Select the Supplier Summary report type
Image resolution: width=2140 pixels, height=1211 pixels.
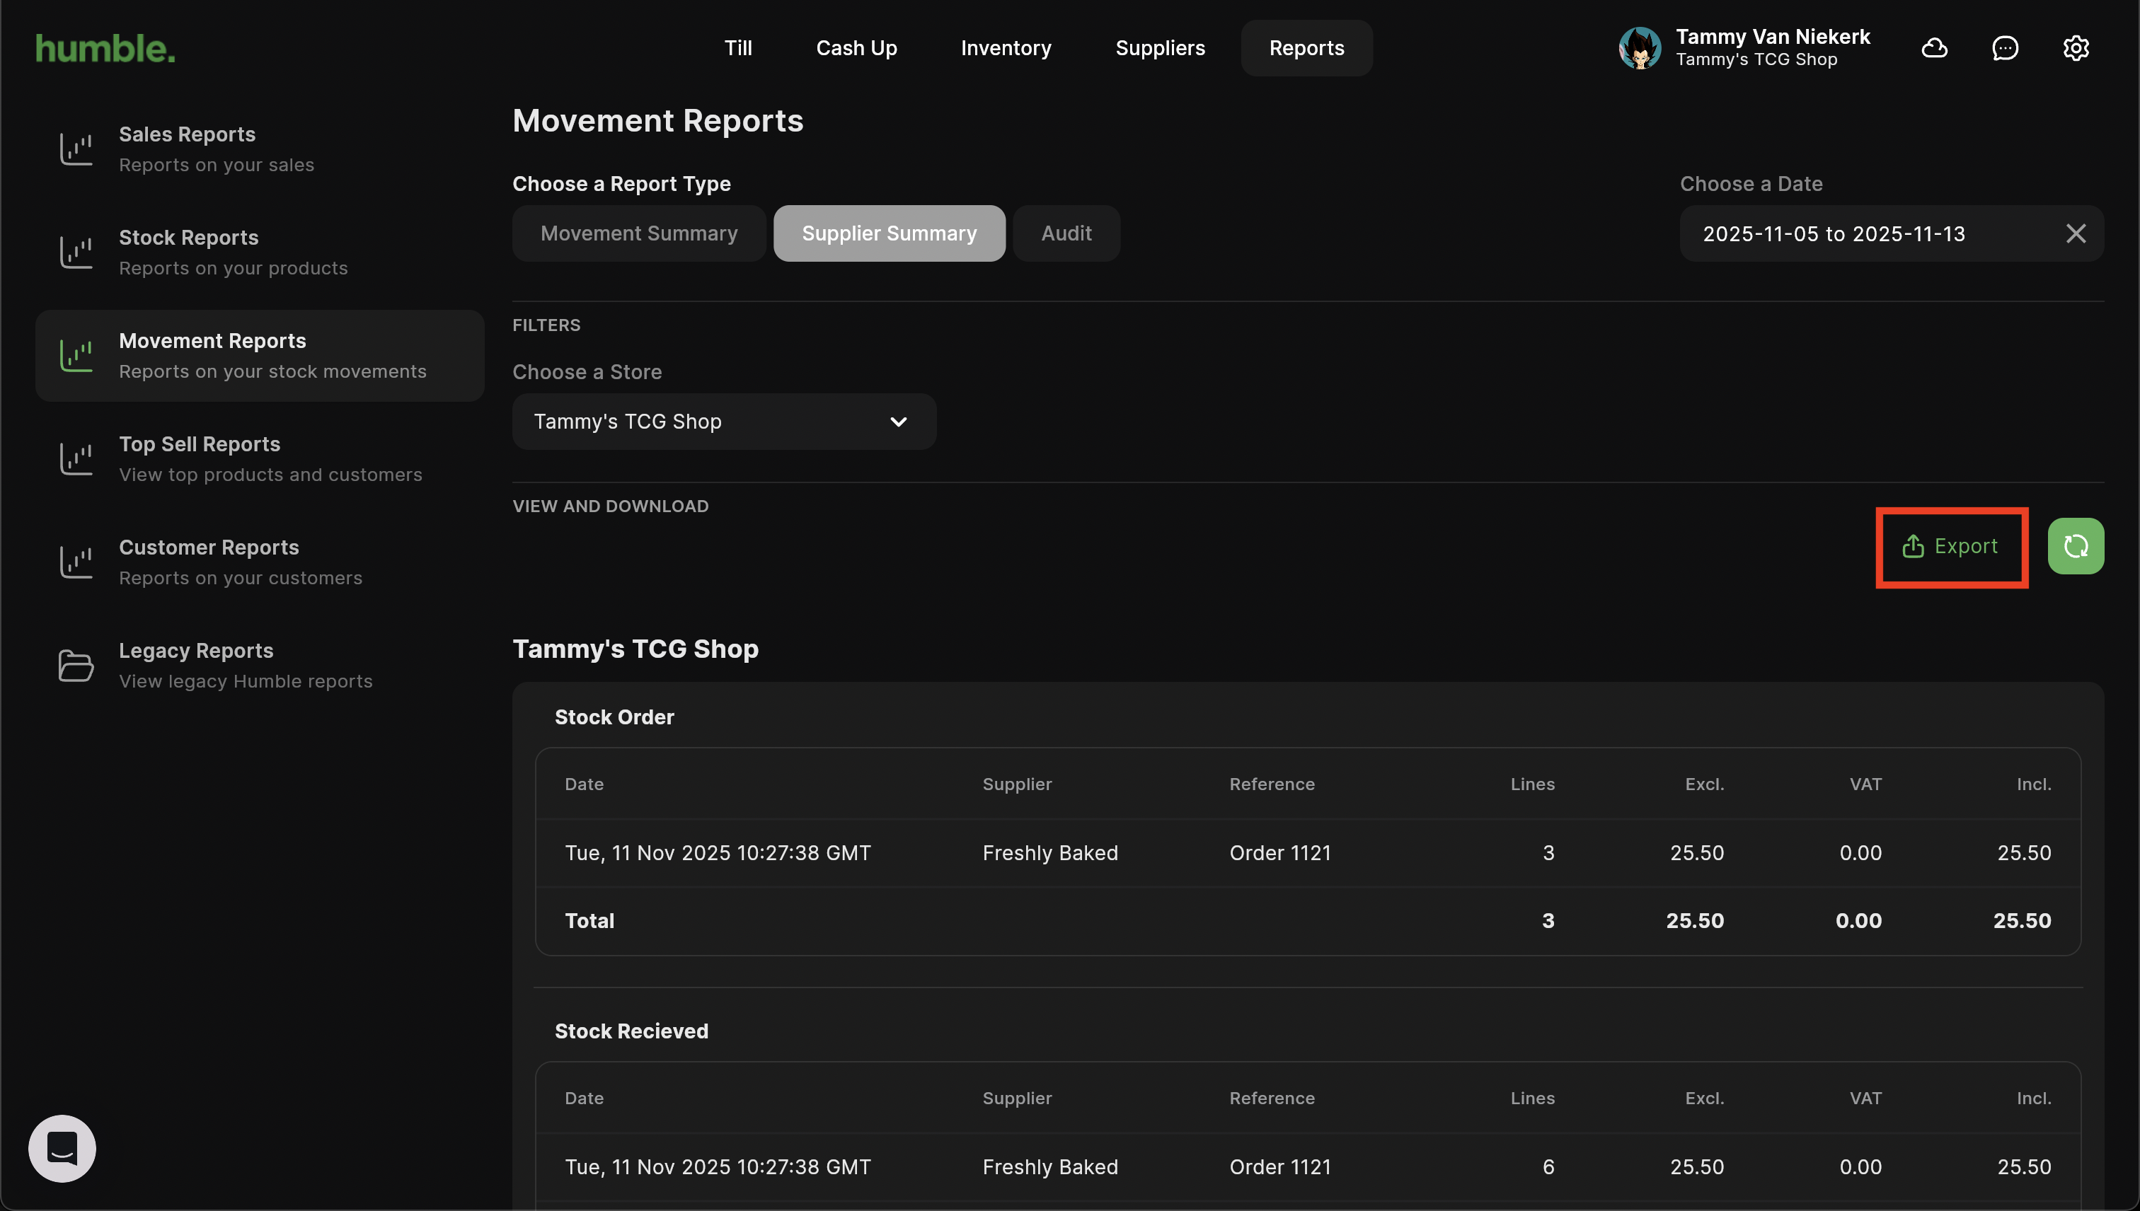tap(890, 233)
